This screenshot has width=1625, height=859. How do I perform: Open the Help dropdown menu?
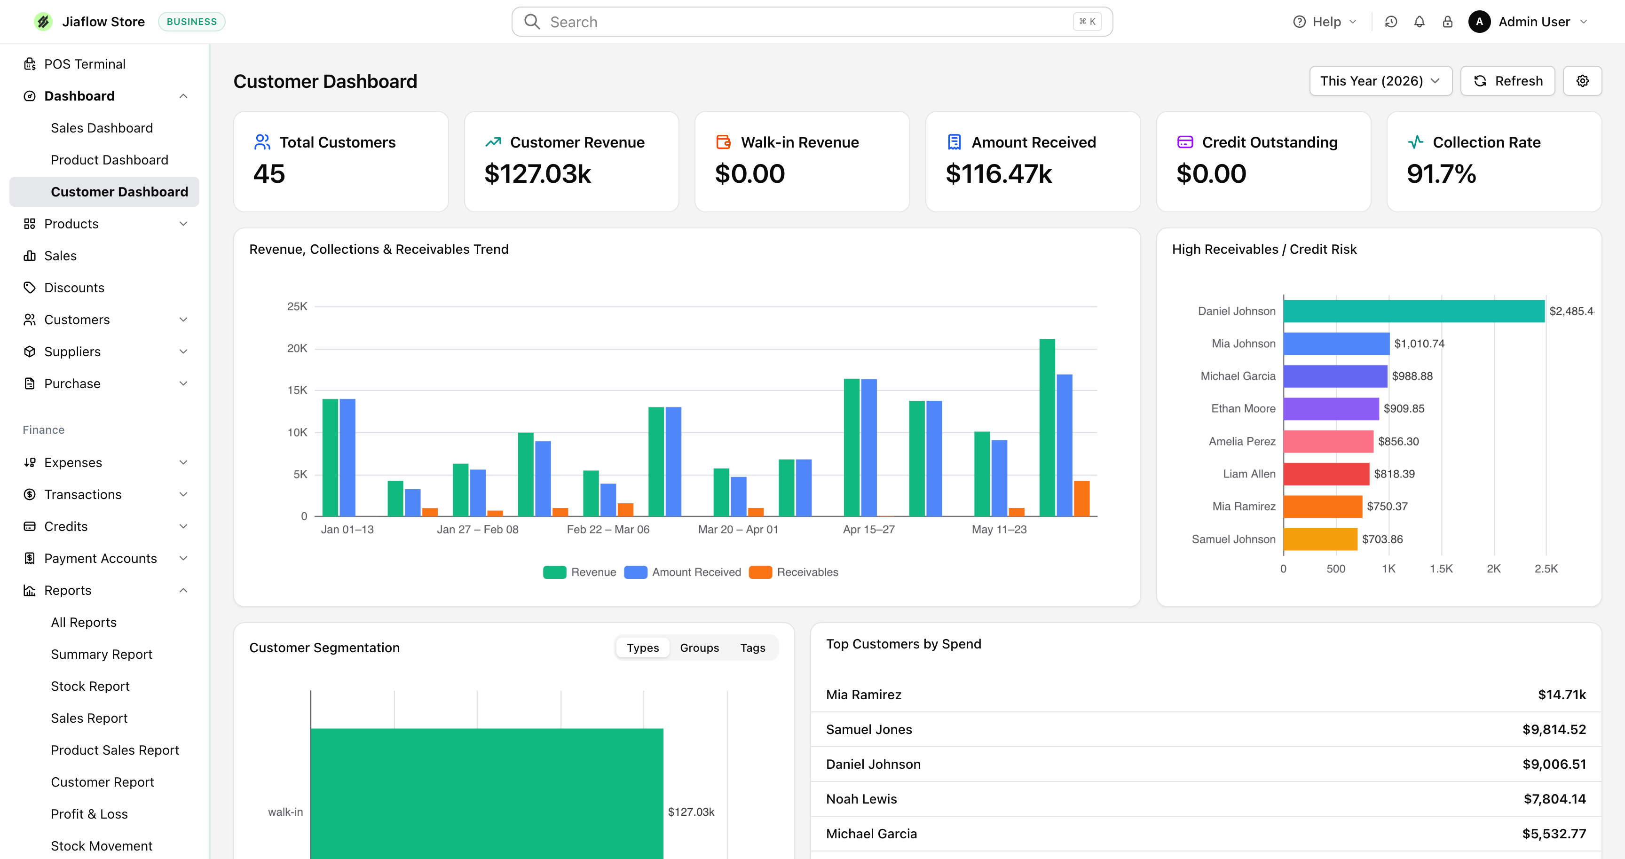tap(1325, 22)
